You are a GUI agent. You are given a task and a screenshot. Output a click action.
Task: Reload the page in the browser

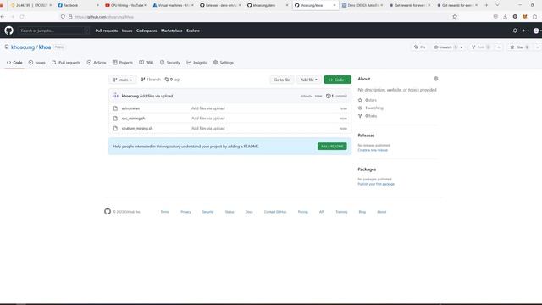(x=22, y=17)
